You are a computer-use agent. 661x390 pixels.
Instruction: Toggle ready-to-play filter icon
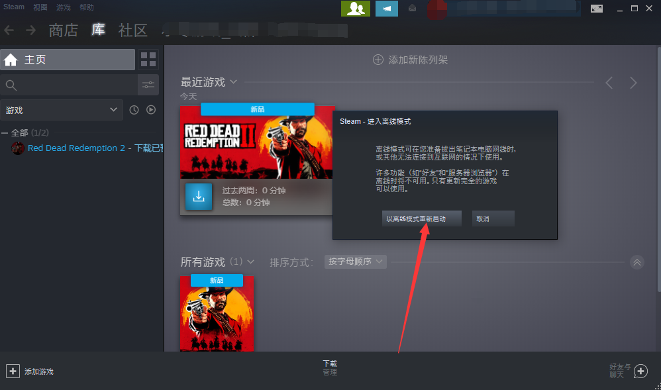point(151,110)
